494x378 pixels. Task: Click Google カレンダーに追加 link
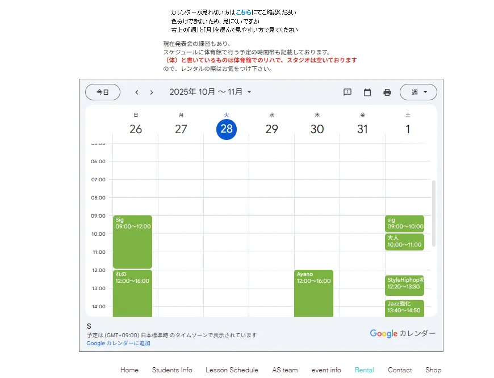pyautogui.click(x=118, y=343)
